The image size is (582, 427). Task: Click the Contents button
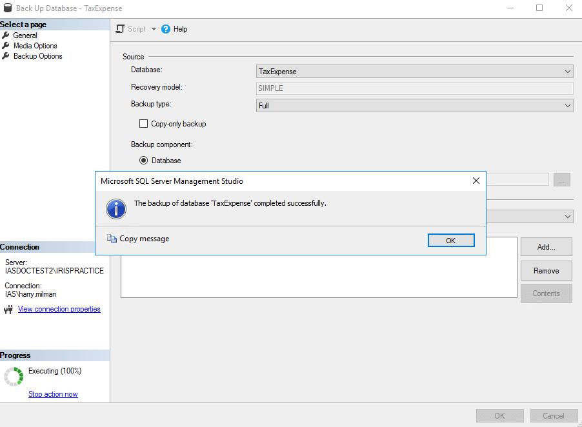click(x=546, y=293)
